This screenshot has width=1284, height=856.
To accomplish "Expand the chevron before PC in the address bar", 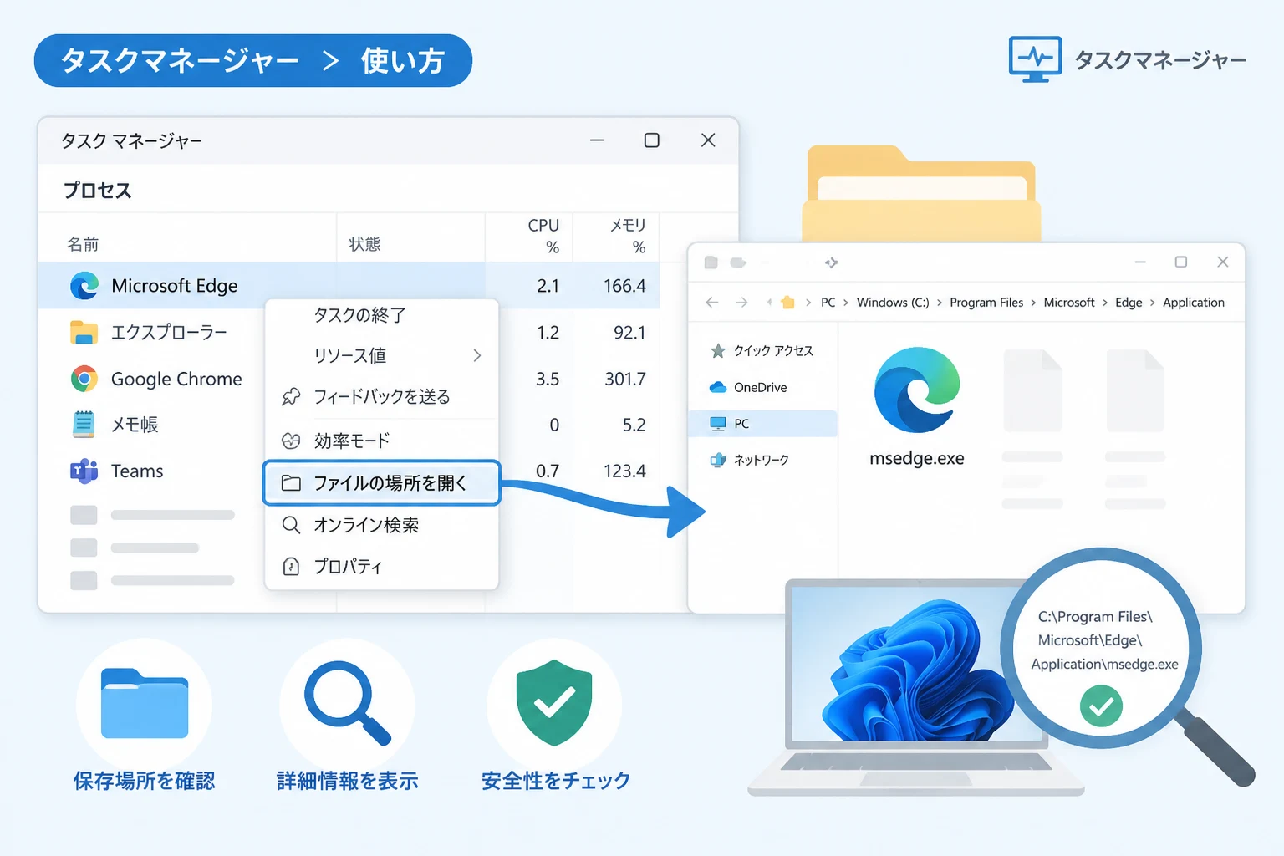I will [808, 303].
